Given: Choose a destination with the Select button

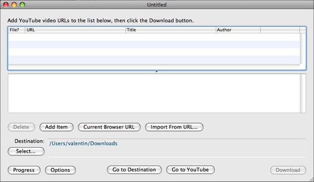Looking at the screenshot, I should [x=26, y=151].
